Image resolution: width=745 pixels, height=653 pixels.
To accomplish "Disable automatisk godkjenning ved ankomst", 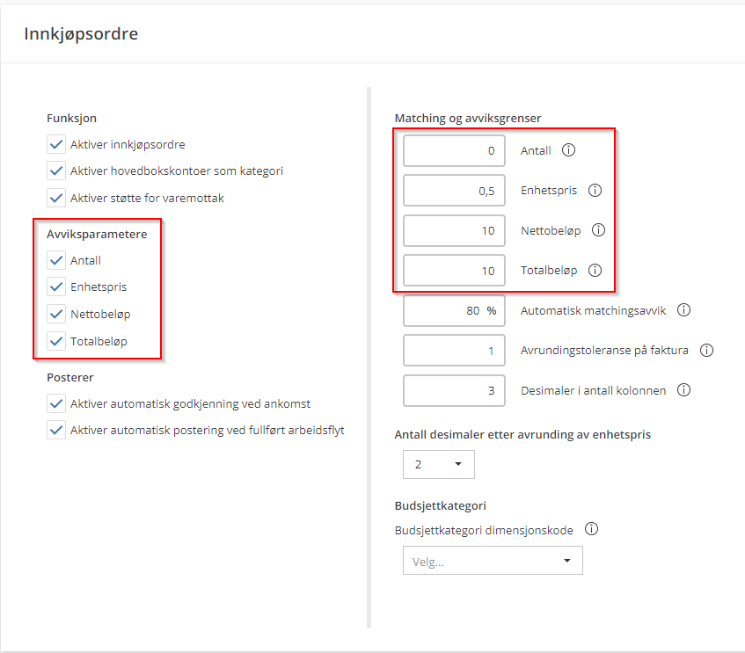I will [57, 404].
